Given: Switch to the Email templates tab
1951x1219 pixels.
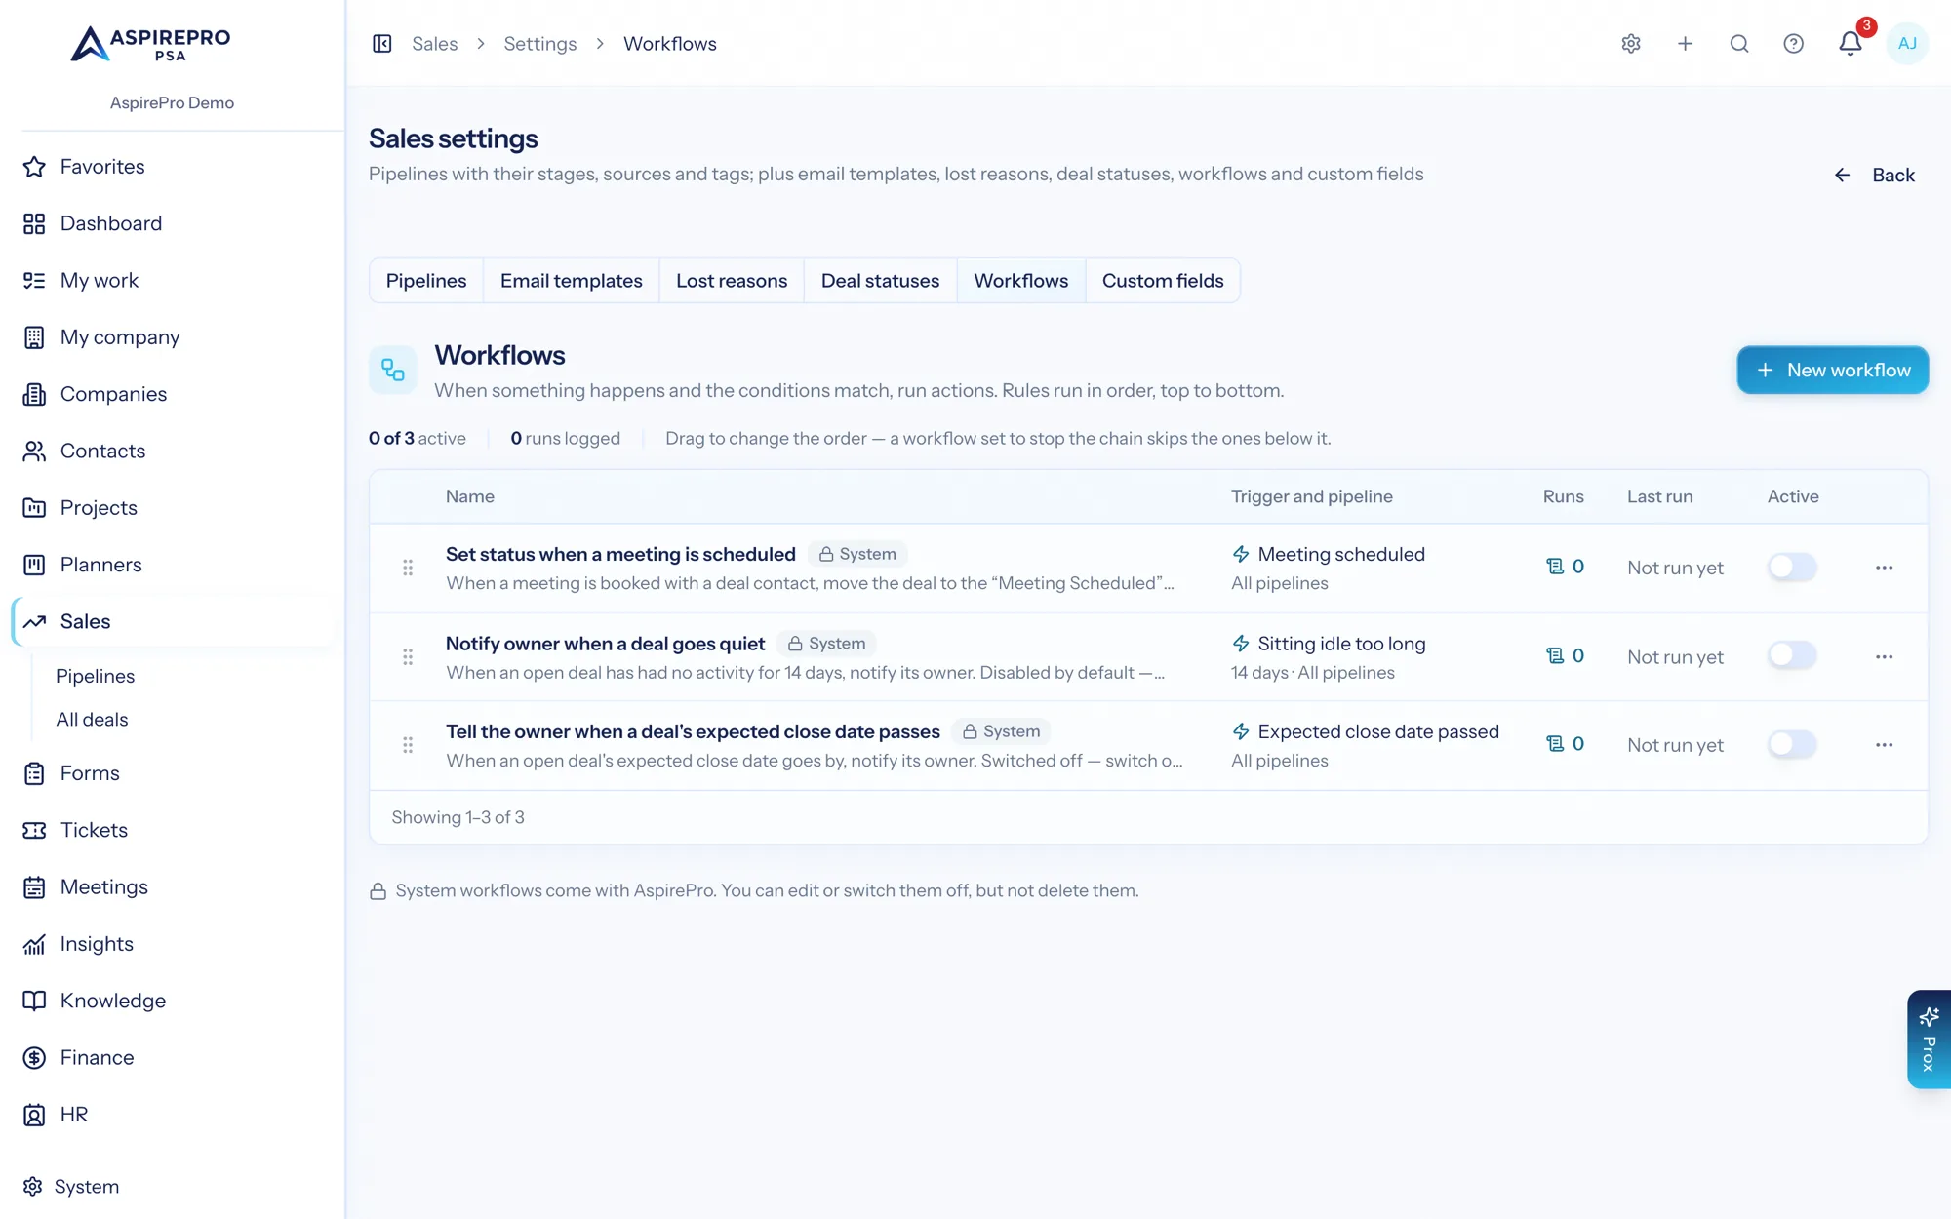Looking at the screenshot, I should (572, 281).
